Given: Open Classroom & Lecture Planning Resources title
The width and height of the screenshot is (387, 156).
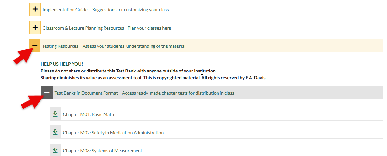Looking at the screenshot, I should pyautogui.click(x=107, y=28).
